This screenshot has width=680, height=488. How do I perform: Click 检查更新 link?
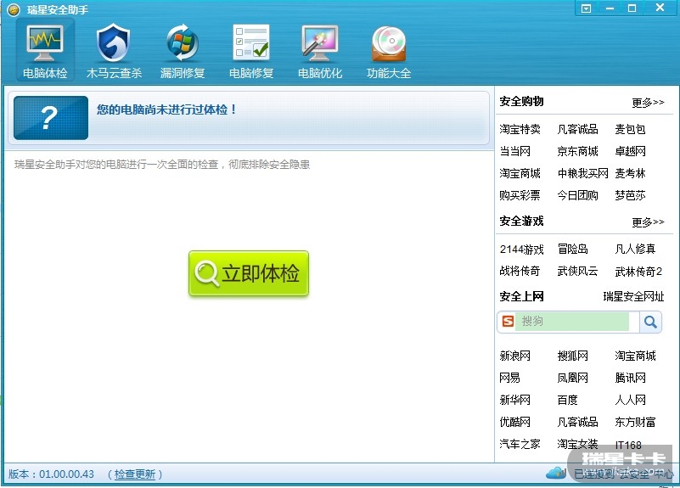point(135,474)
